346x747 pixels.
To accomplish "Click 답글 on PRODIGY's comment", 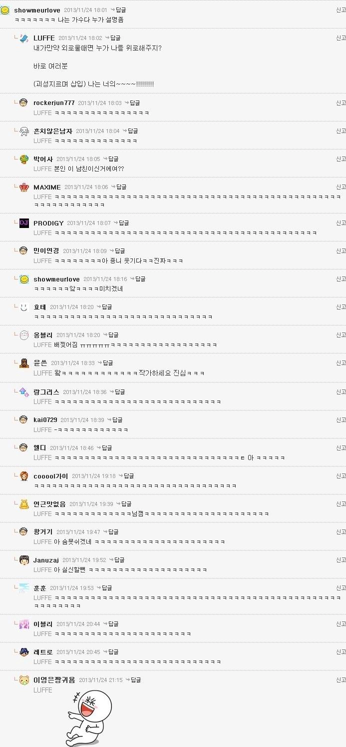I will [x=121, y=223].
